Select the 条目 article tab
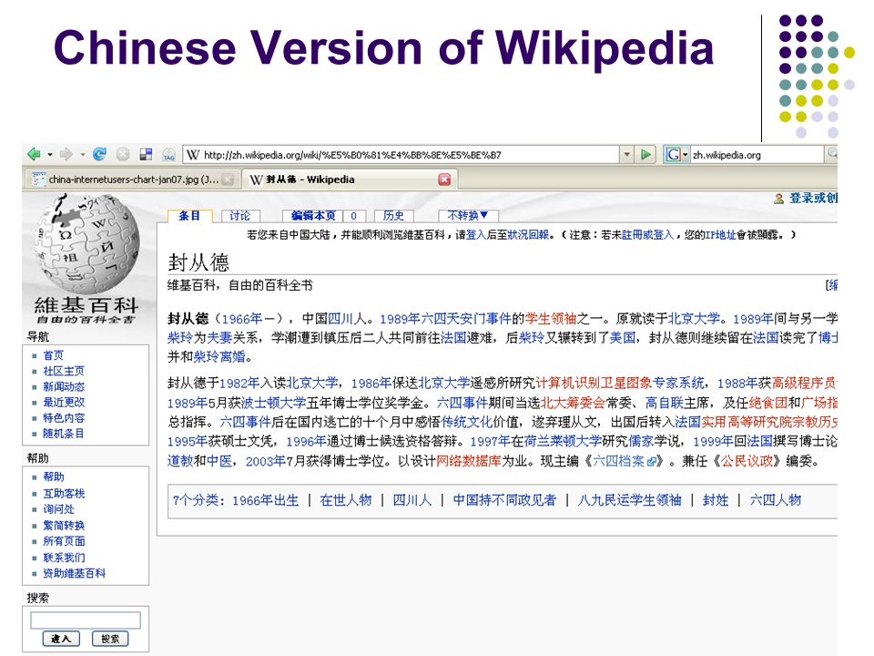The width and height of the screenshot is (874, 656). tap(189, 215)
